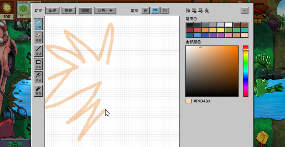Pick the white color swatch
Viewport: 285px width, 147px height.
coord(229,25)
